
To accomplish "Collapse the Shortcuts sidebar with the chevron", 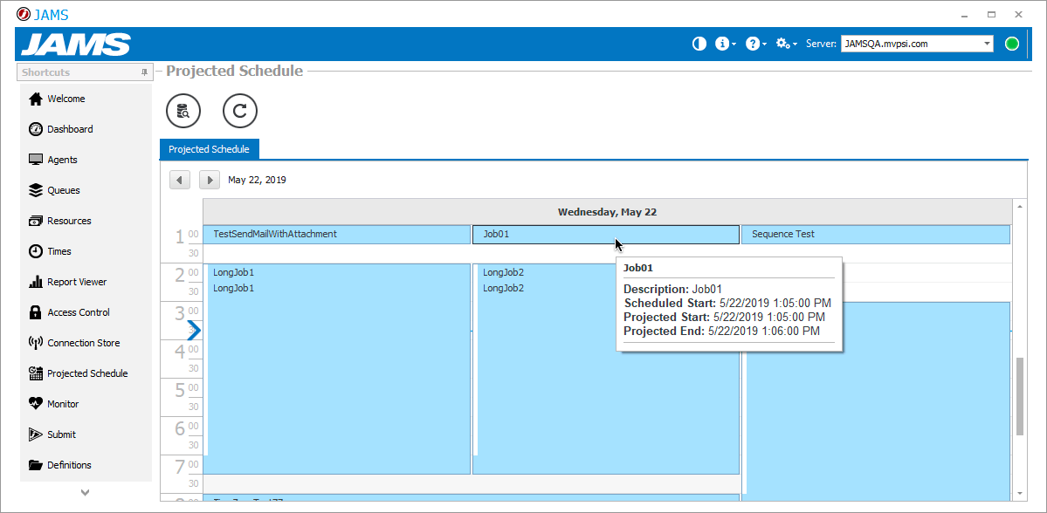I will (85, 492).
